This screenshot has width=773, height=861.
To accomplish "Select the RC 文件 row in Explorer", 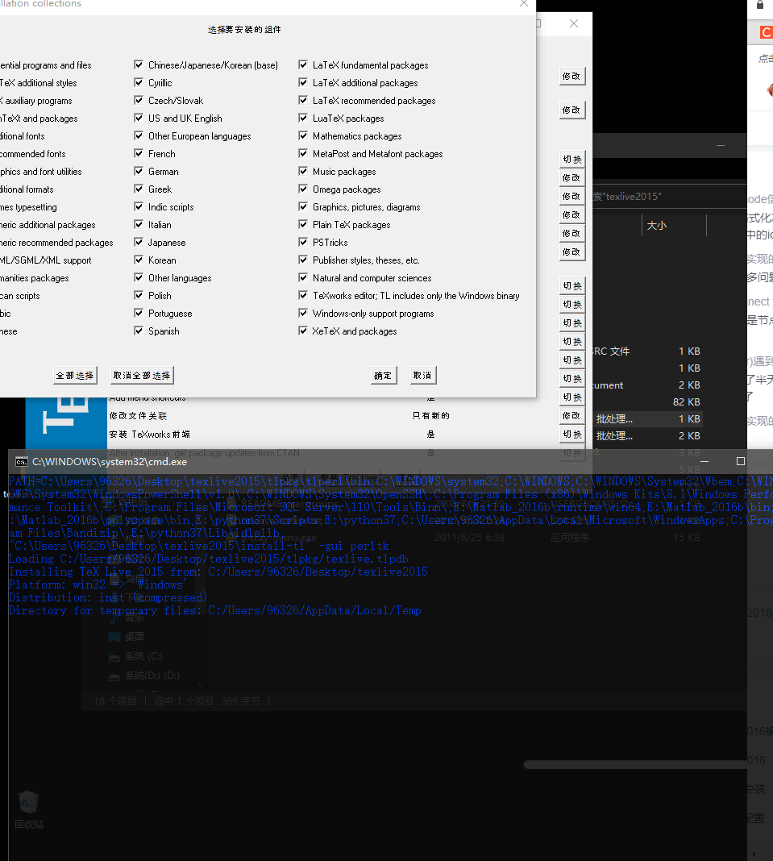I will pos(648,351).
